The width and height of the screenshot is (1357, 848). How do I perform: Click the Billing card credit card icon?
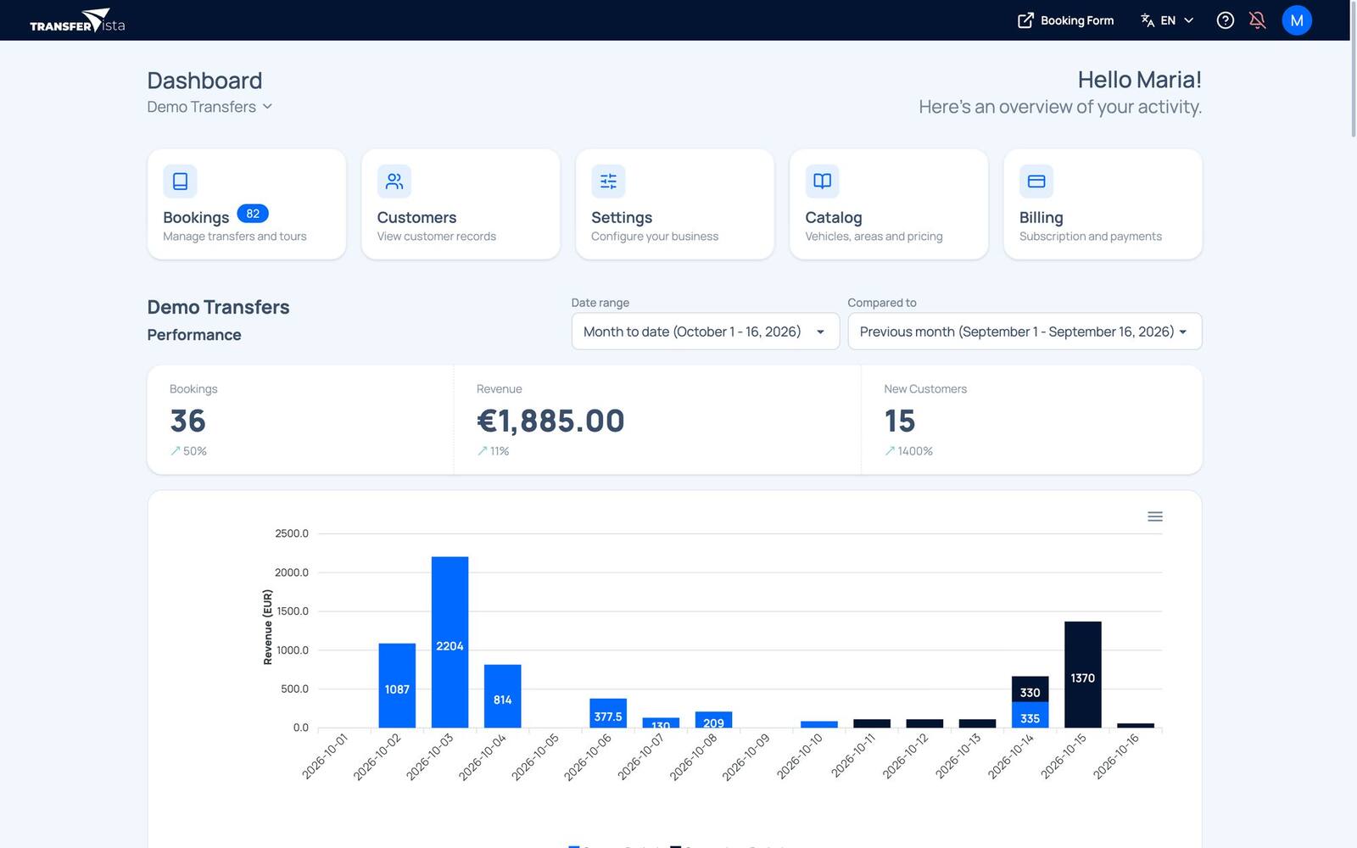point(1036,181)
